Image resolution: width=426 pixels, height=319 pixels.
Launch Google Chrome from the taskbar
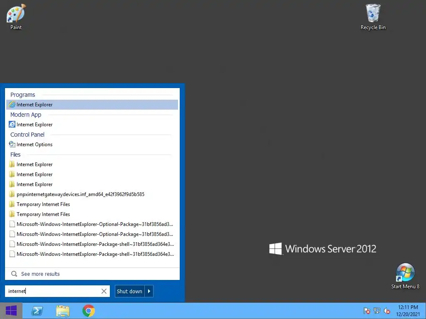pyautogui.click(x=89, y=311)
